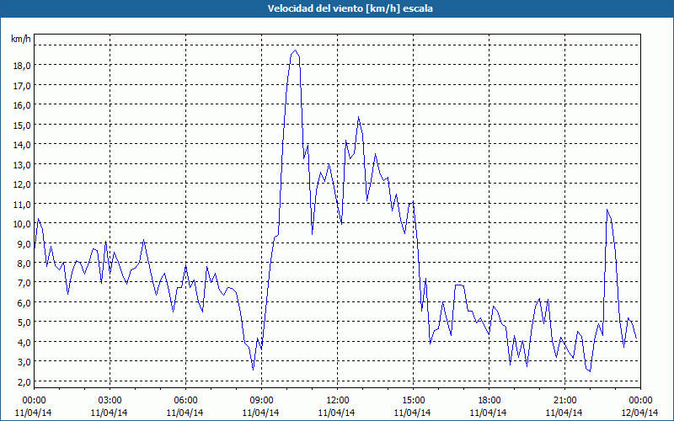674x421 pixels.
Task: Select the '14,0' y-axis label
Action: (x=22, y=144)
